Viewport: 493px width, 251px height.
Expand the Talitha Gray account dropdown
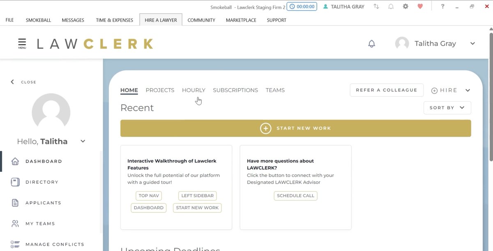tap(472, 43)
